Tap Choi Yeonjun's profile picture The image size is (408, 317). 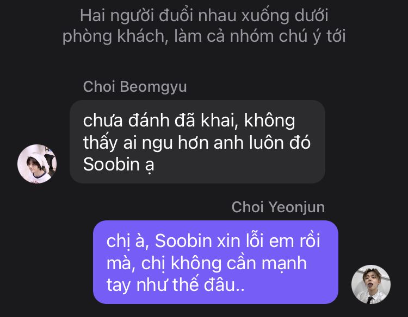[371, 284]
